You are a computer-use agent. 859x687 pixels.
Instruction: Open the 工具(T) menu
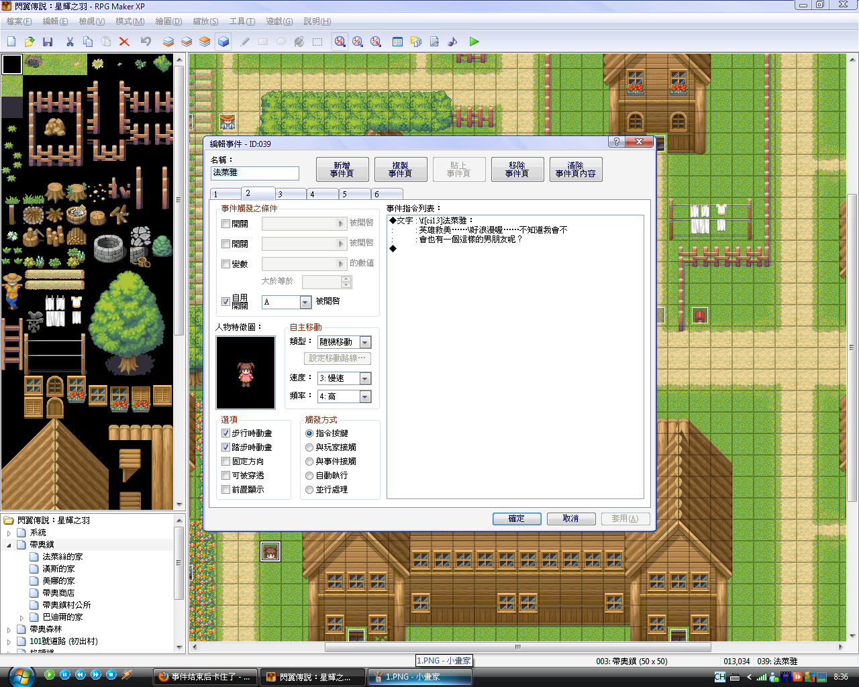[x=242, y=21]
